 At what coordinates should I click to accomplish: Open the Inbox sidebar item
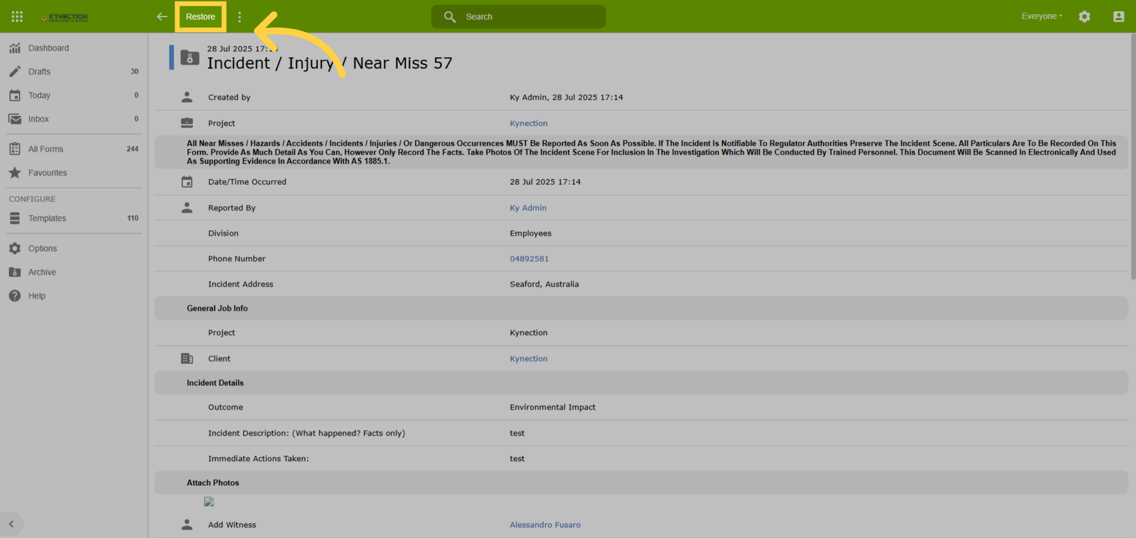coord(74,119)
